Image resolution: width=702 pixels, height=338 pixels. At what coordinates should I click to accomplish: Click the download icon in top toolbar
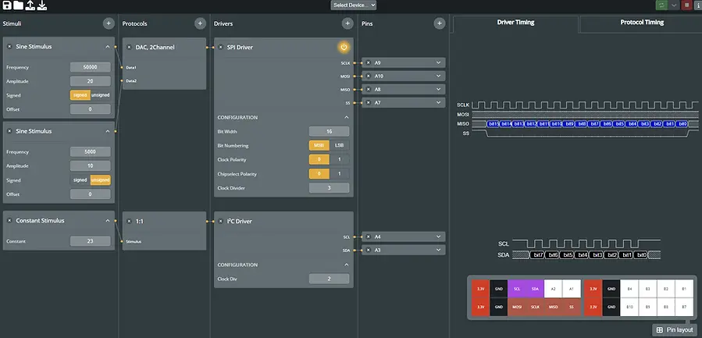[x=41, y=5]
